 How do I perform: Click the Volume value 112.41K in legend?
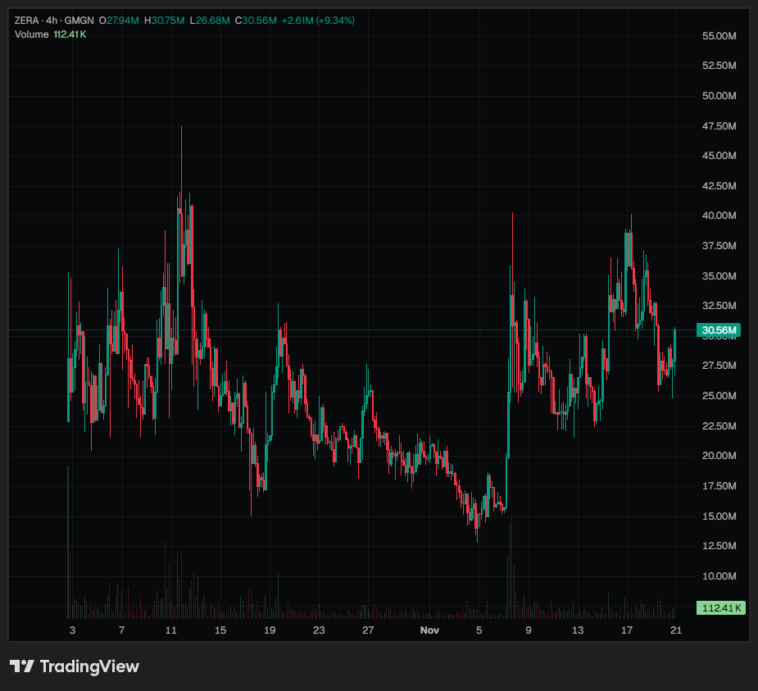coord(70,34)
